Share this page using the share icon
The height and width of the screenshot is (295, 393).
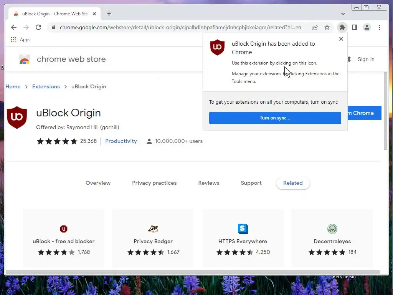coord(315,27)
